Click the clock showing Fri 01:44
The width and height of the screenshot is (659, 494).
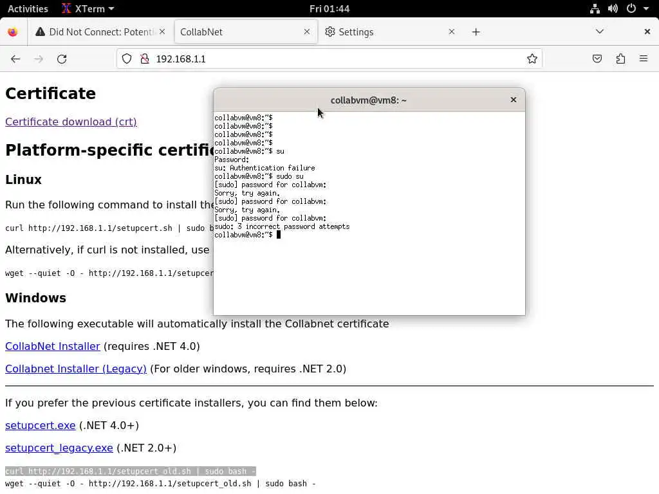(x=329, y=8)
